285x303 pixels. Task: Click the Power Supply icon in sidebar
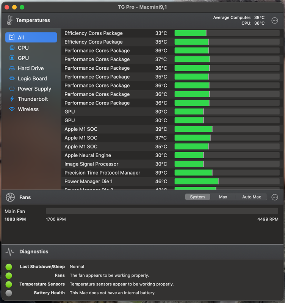click(x=12, y=89)
